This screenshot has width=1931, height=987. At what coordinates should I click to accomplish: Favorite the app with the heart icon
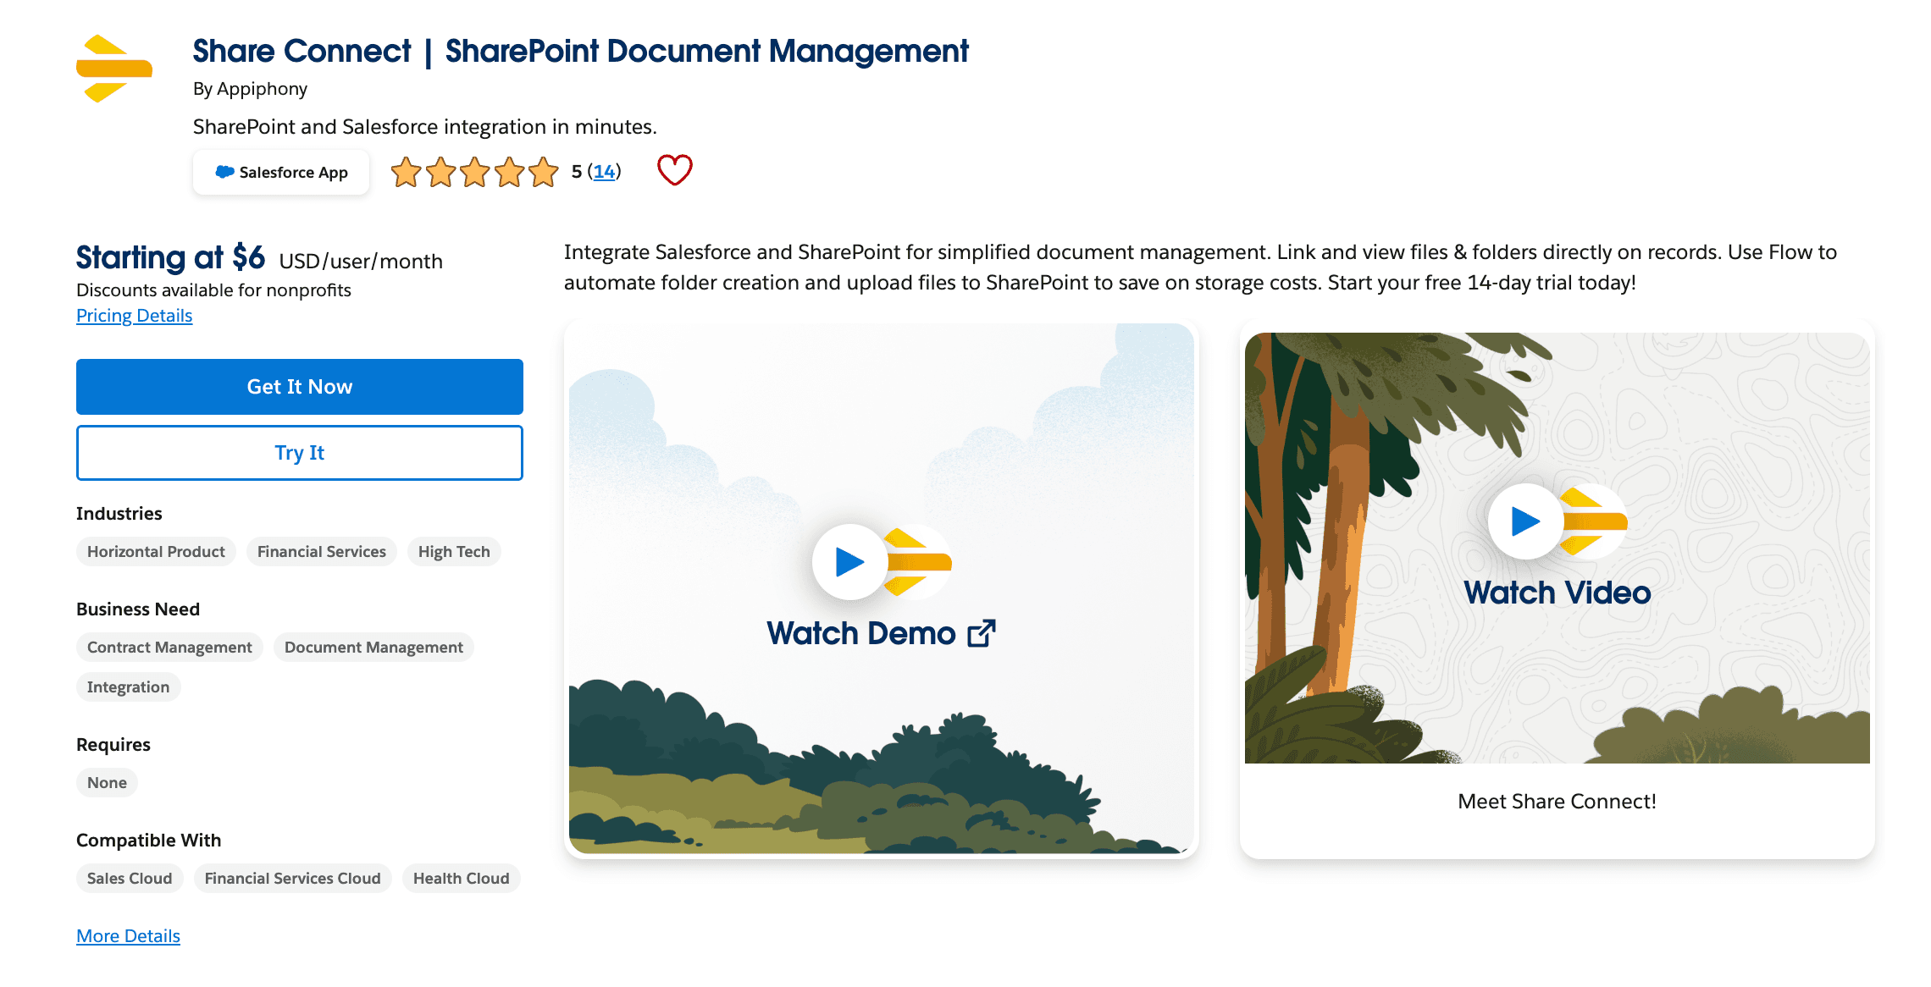point(675,170)
